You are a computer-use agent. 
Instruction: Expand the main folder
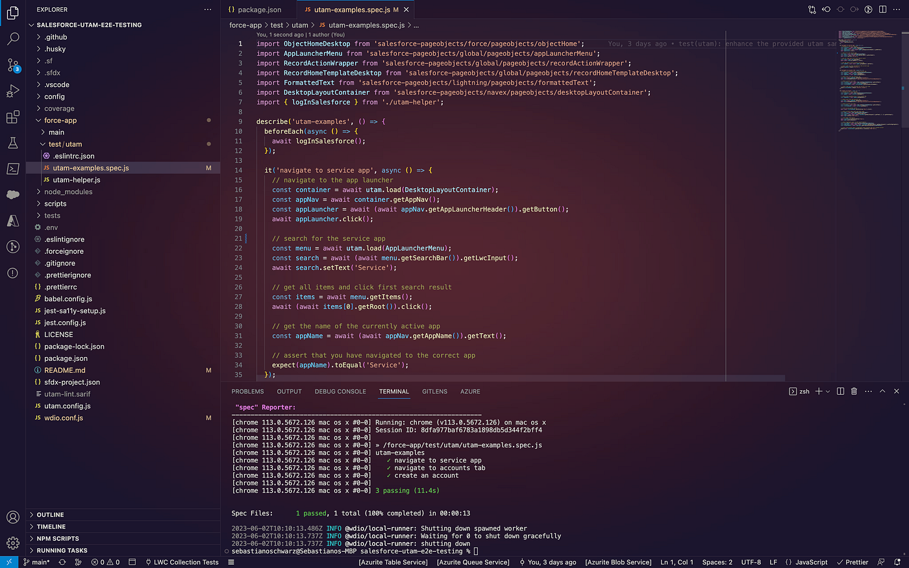pyautogui.click(x=56, y=132)
